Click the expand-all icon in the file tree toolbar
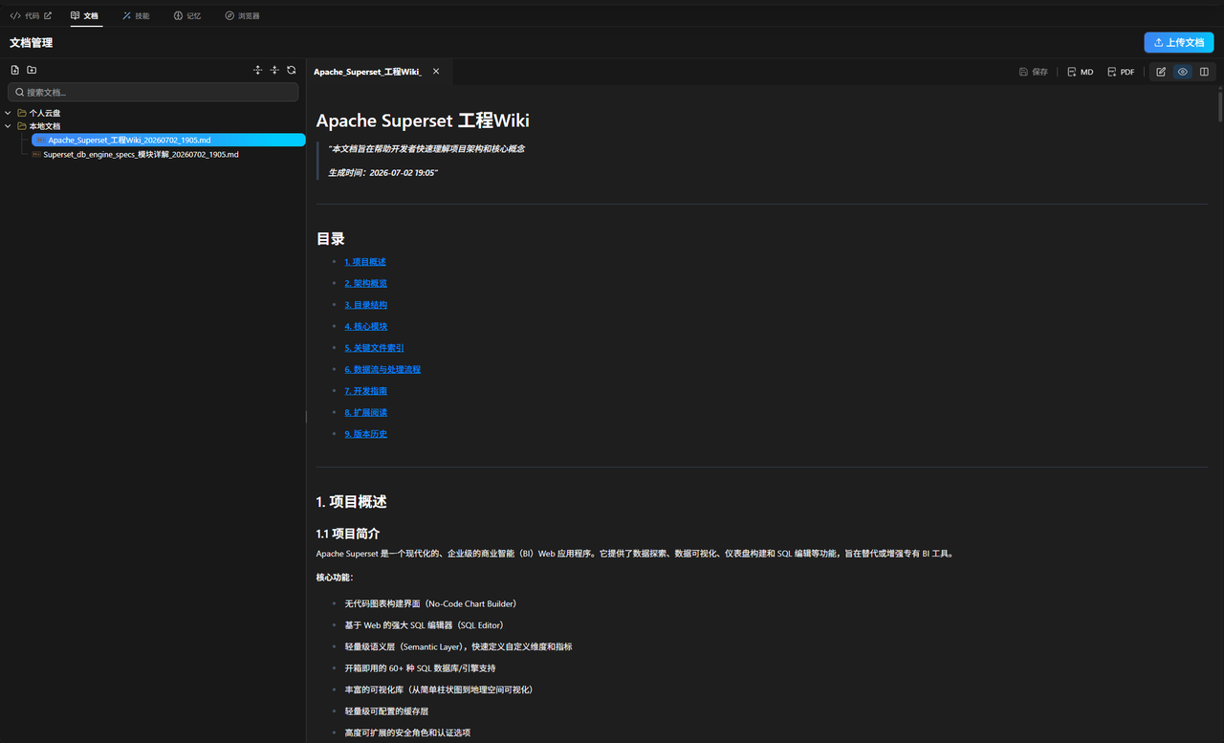This screenshot has width=1224, height=743. [x=257, y=70]
